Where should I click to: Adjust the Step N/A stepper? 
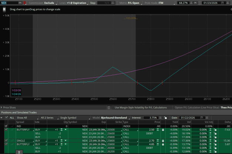tap(113, 3)
